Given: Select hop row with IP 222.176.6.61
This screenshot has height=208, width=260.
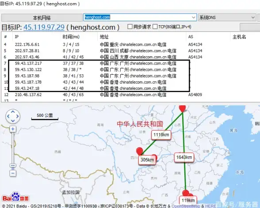Looking at the screenshot, I should click(x=130, y=45).
